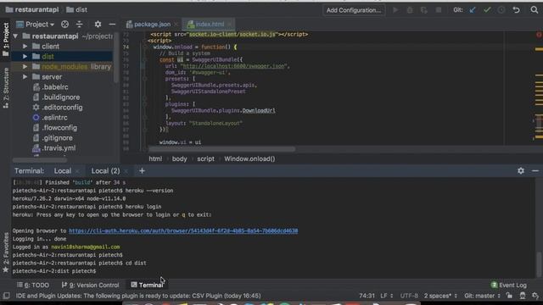Open the Add Configuration dialog
The image size is (543, 305).
354,10
